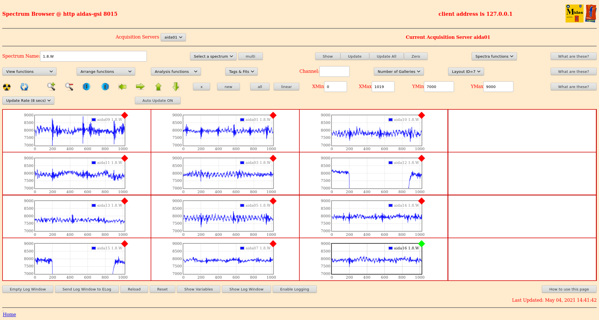Click the Update All button
Image resolution: width=599 pixels, height=320 pixels.
pyautogui.click(x=386, y=56)
